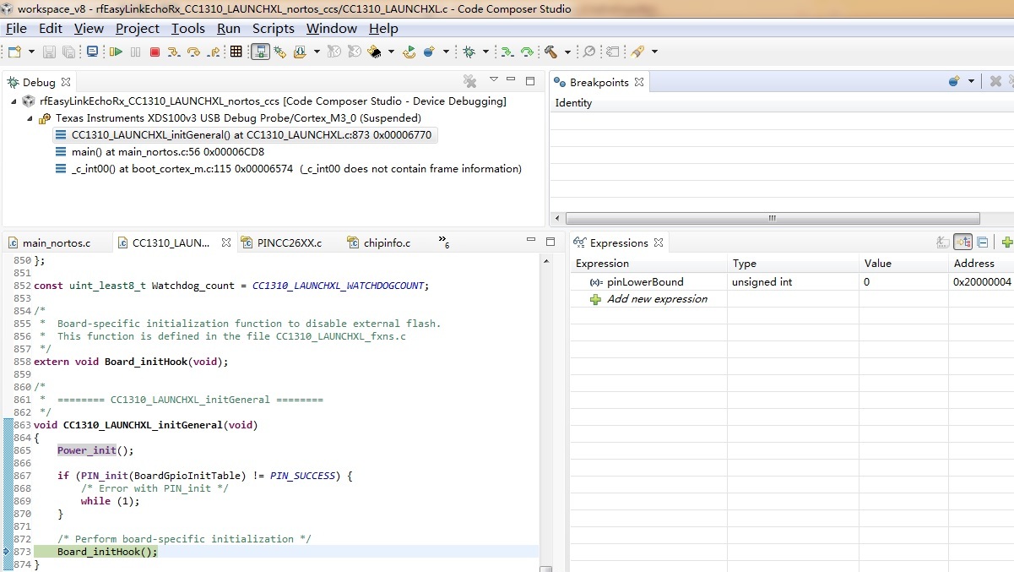Toggle the highlighted button in Expressions toolbar
Image resolution: width=1014 pixels, height=572 pixels.
click(x=962, y=242)
